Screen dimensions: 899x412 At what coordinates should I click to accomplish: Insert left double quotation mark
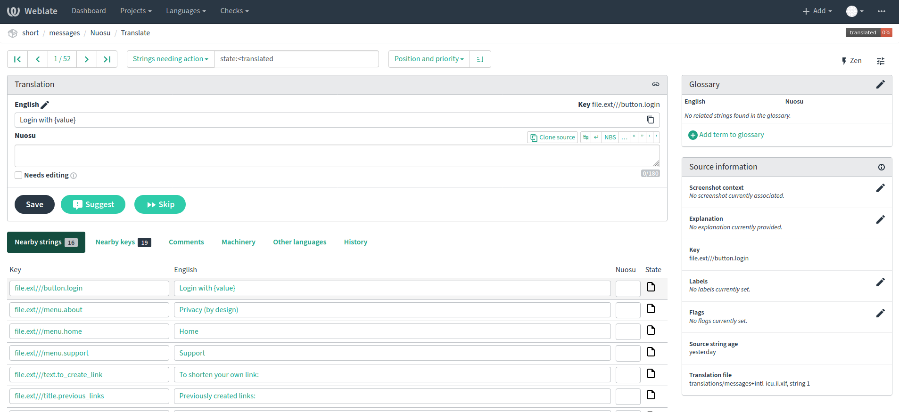(634, 137)
